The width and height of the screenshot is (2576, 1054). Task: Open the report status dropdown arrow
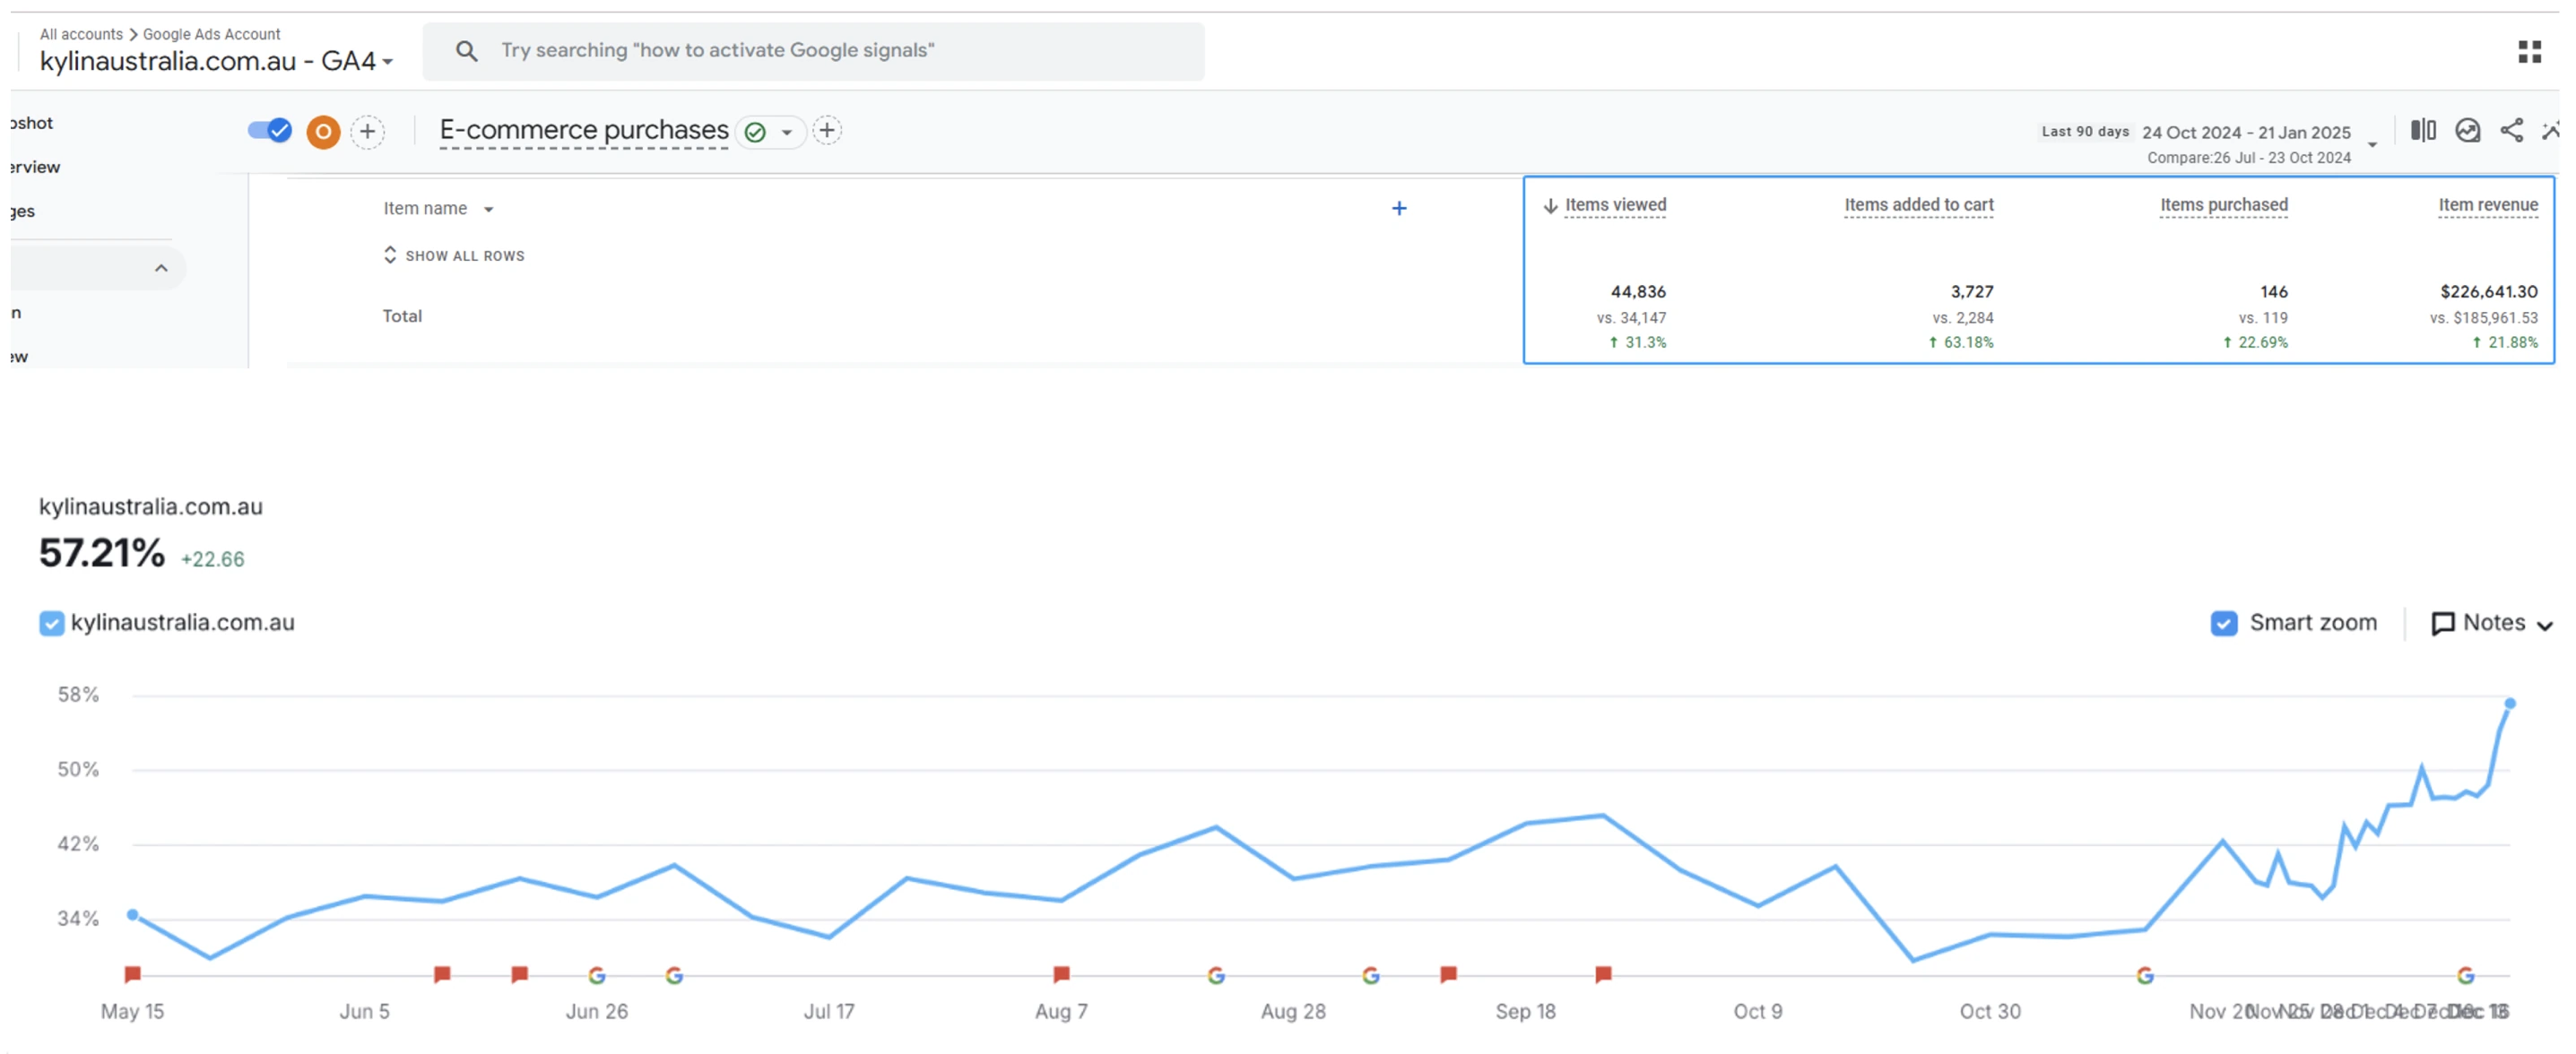point(787,132)
